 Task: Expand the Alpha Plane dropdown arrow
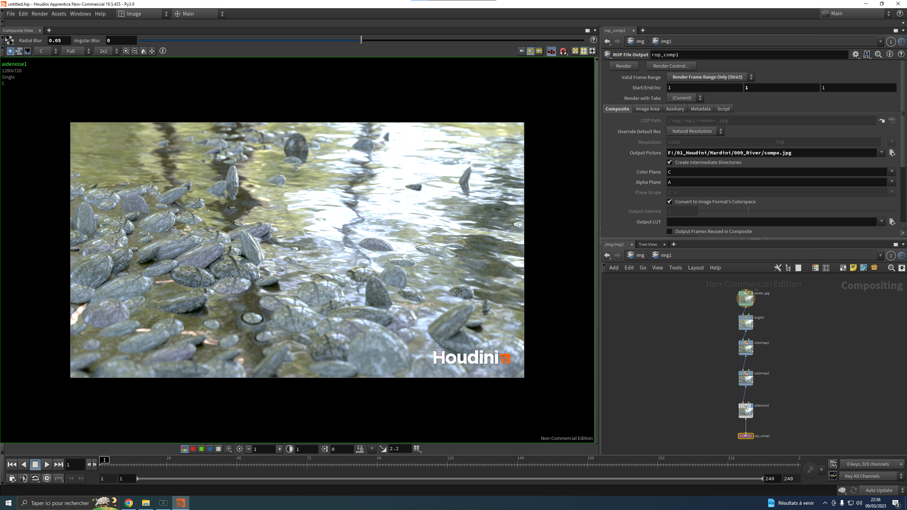(x=892, y=182)
